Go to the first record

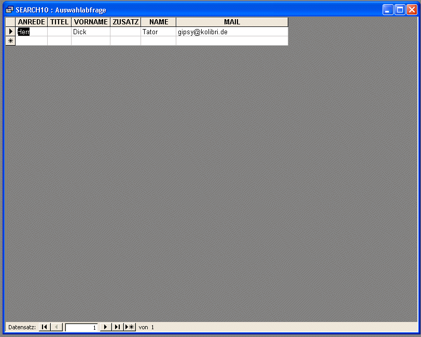pyautogui.click(x=45, y=327)
